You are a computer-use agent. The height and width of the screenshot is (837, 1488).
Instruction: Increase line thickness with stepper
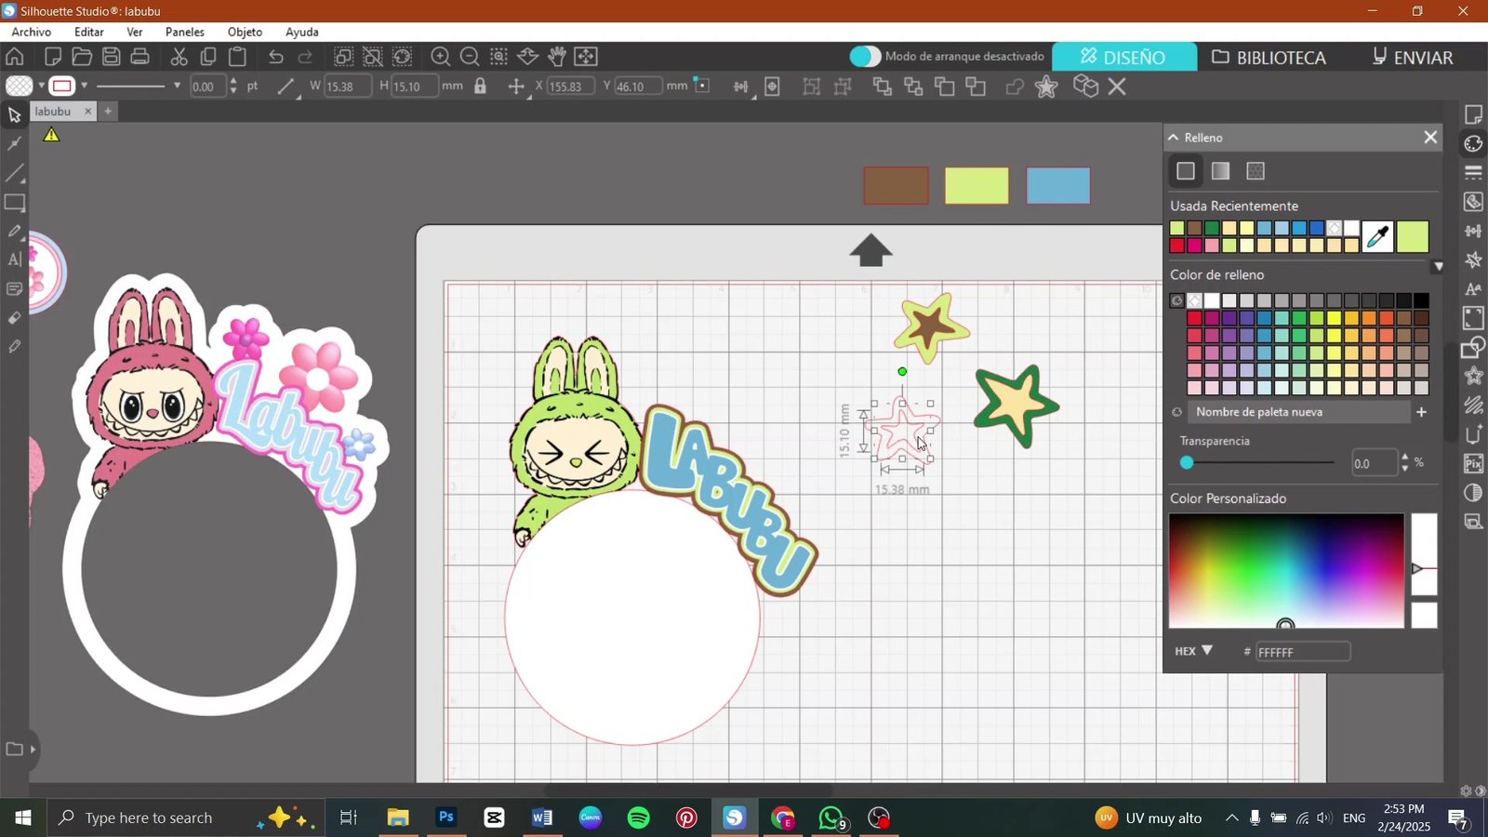232,81
